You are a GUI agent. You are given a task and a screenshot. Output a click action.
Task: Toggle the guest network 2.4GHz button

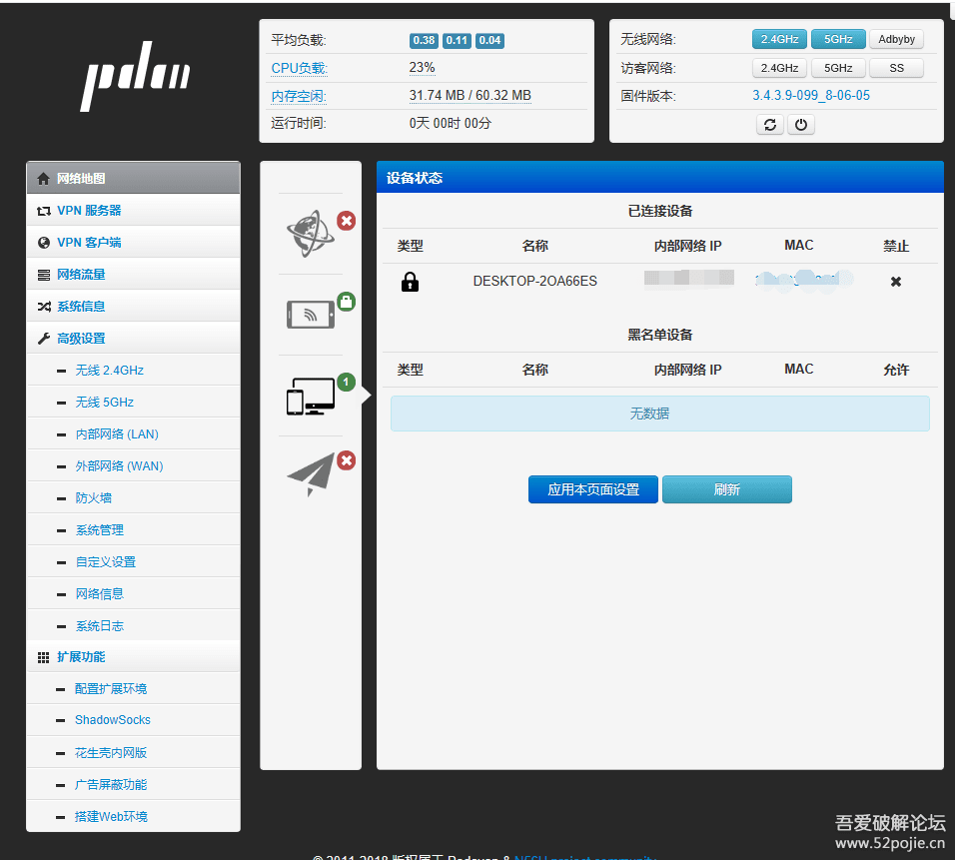[779, 68]
